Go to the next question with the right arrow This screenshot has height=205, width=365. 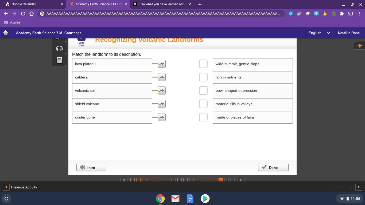tap(241, 180)
